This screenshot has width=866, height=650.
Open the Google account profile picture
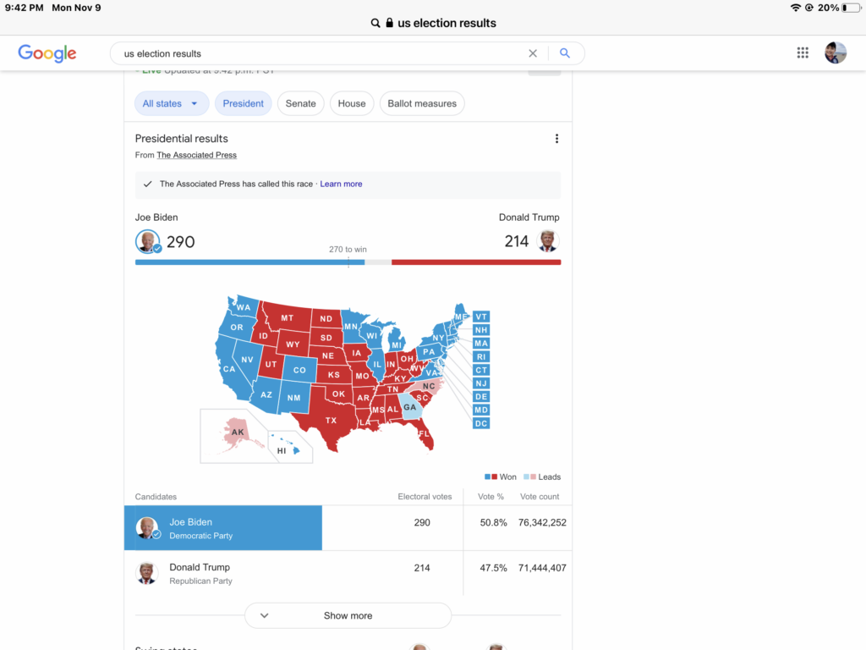[836, 53]
